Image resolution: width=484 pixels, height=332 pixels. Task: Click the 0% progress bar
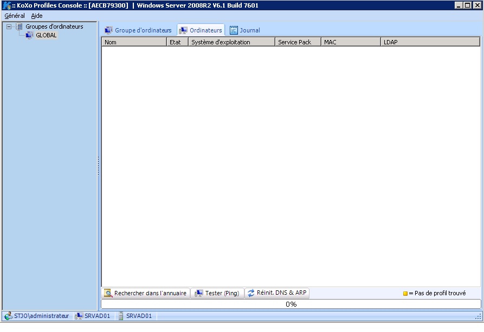pos(291,304)
